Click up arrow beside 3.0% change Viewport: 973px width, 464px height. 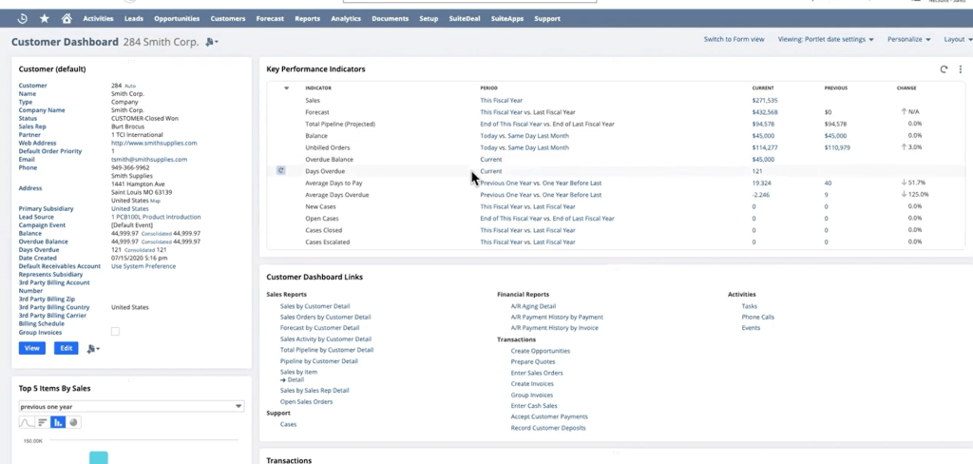[x=904, y=147]
